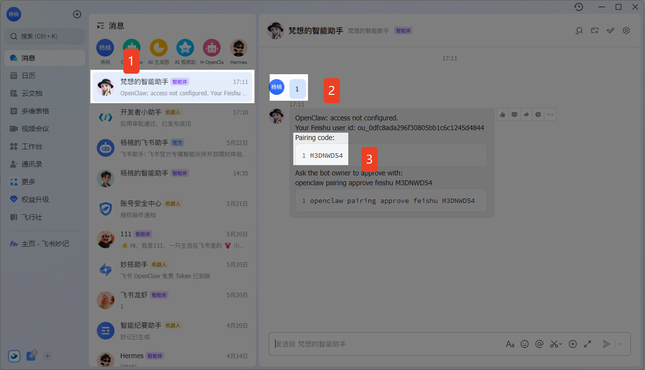Open 视频会议 in the left sidebar
The height and width of the screenshot is (370, 645).
click(45, 129)
